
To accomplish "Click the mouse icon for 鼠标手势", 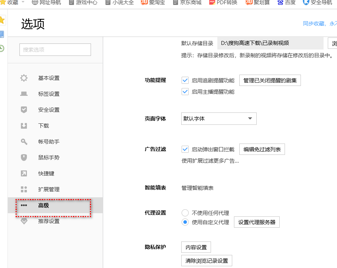I will [x=24, y=157].
